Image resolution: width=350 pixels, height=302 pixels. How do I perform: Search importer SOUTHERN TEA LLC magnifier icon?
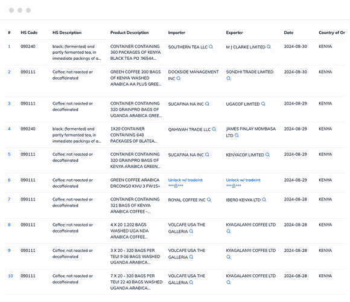pyautogui.click(x=211, y=47)
